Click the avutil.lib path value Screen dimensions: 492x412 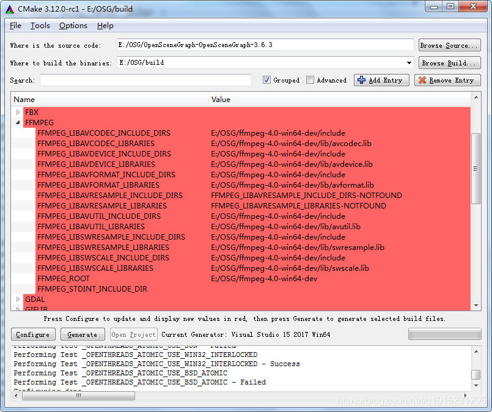[286, 226]
